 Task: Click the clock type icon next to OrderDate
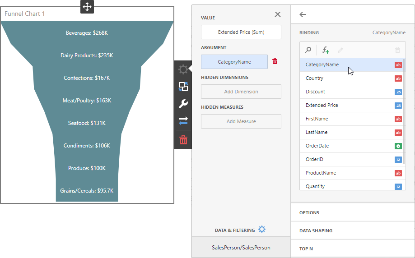398,146
